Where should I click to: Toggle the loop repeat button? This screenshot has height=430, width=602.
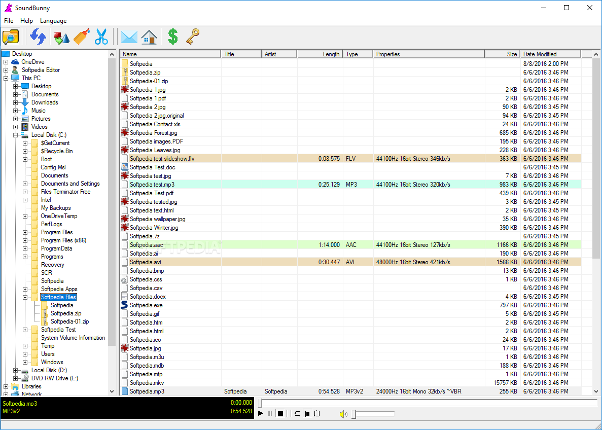(x=298, y=413)
